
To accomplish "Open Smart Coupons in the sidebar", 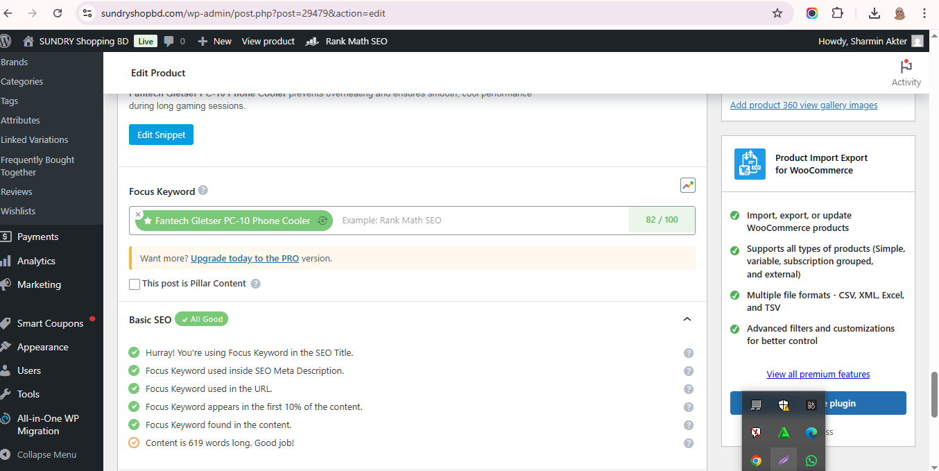I will tap(50, 323).
